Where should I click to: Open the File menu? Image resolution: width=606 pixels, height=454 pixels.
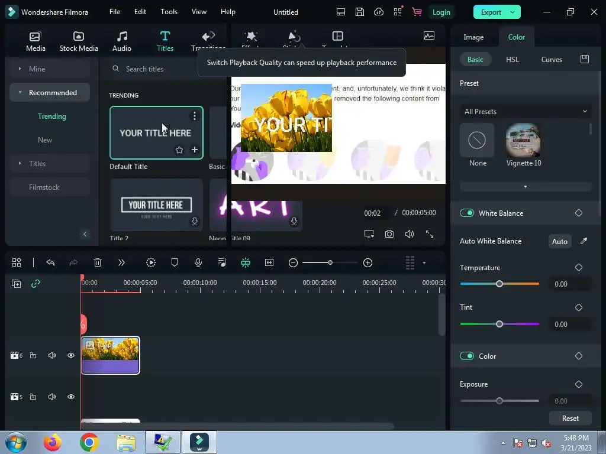click(115, 12)
